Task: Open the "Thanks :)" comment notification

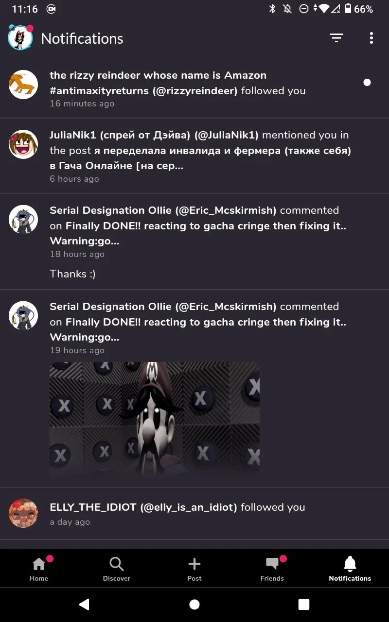Action: tap(194, 242)
